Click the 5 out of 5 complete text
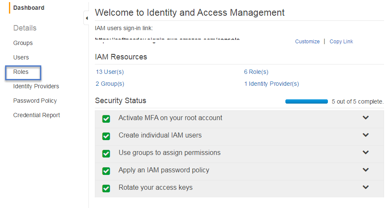The image size is (390, 208). (357, 101)
